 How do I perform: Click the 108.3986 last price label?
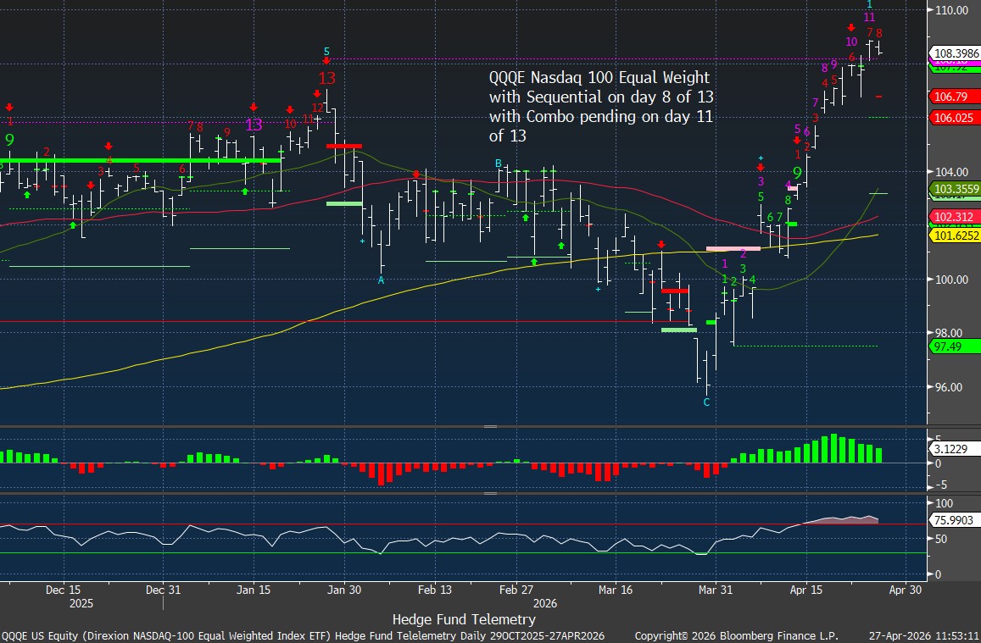[x=955, y=53]
